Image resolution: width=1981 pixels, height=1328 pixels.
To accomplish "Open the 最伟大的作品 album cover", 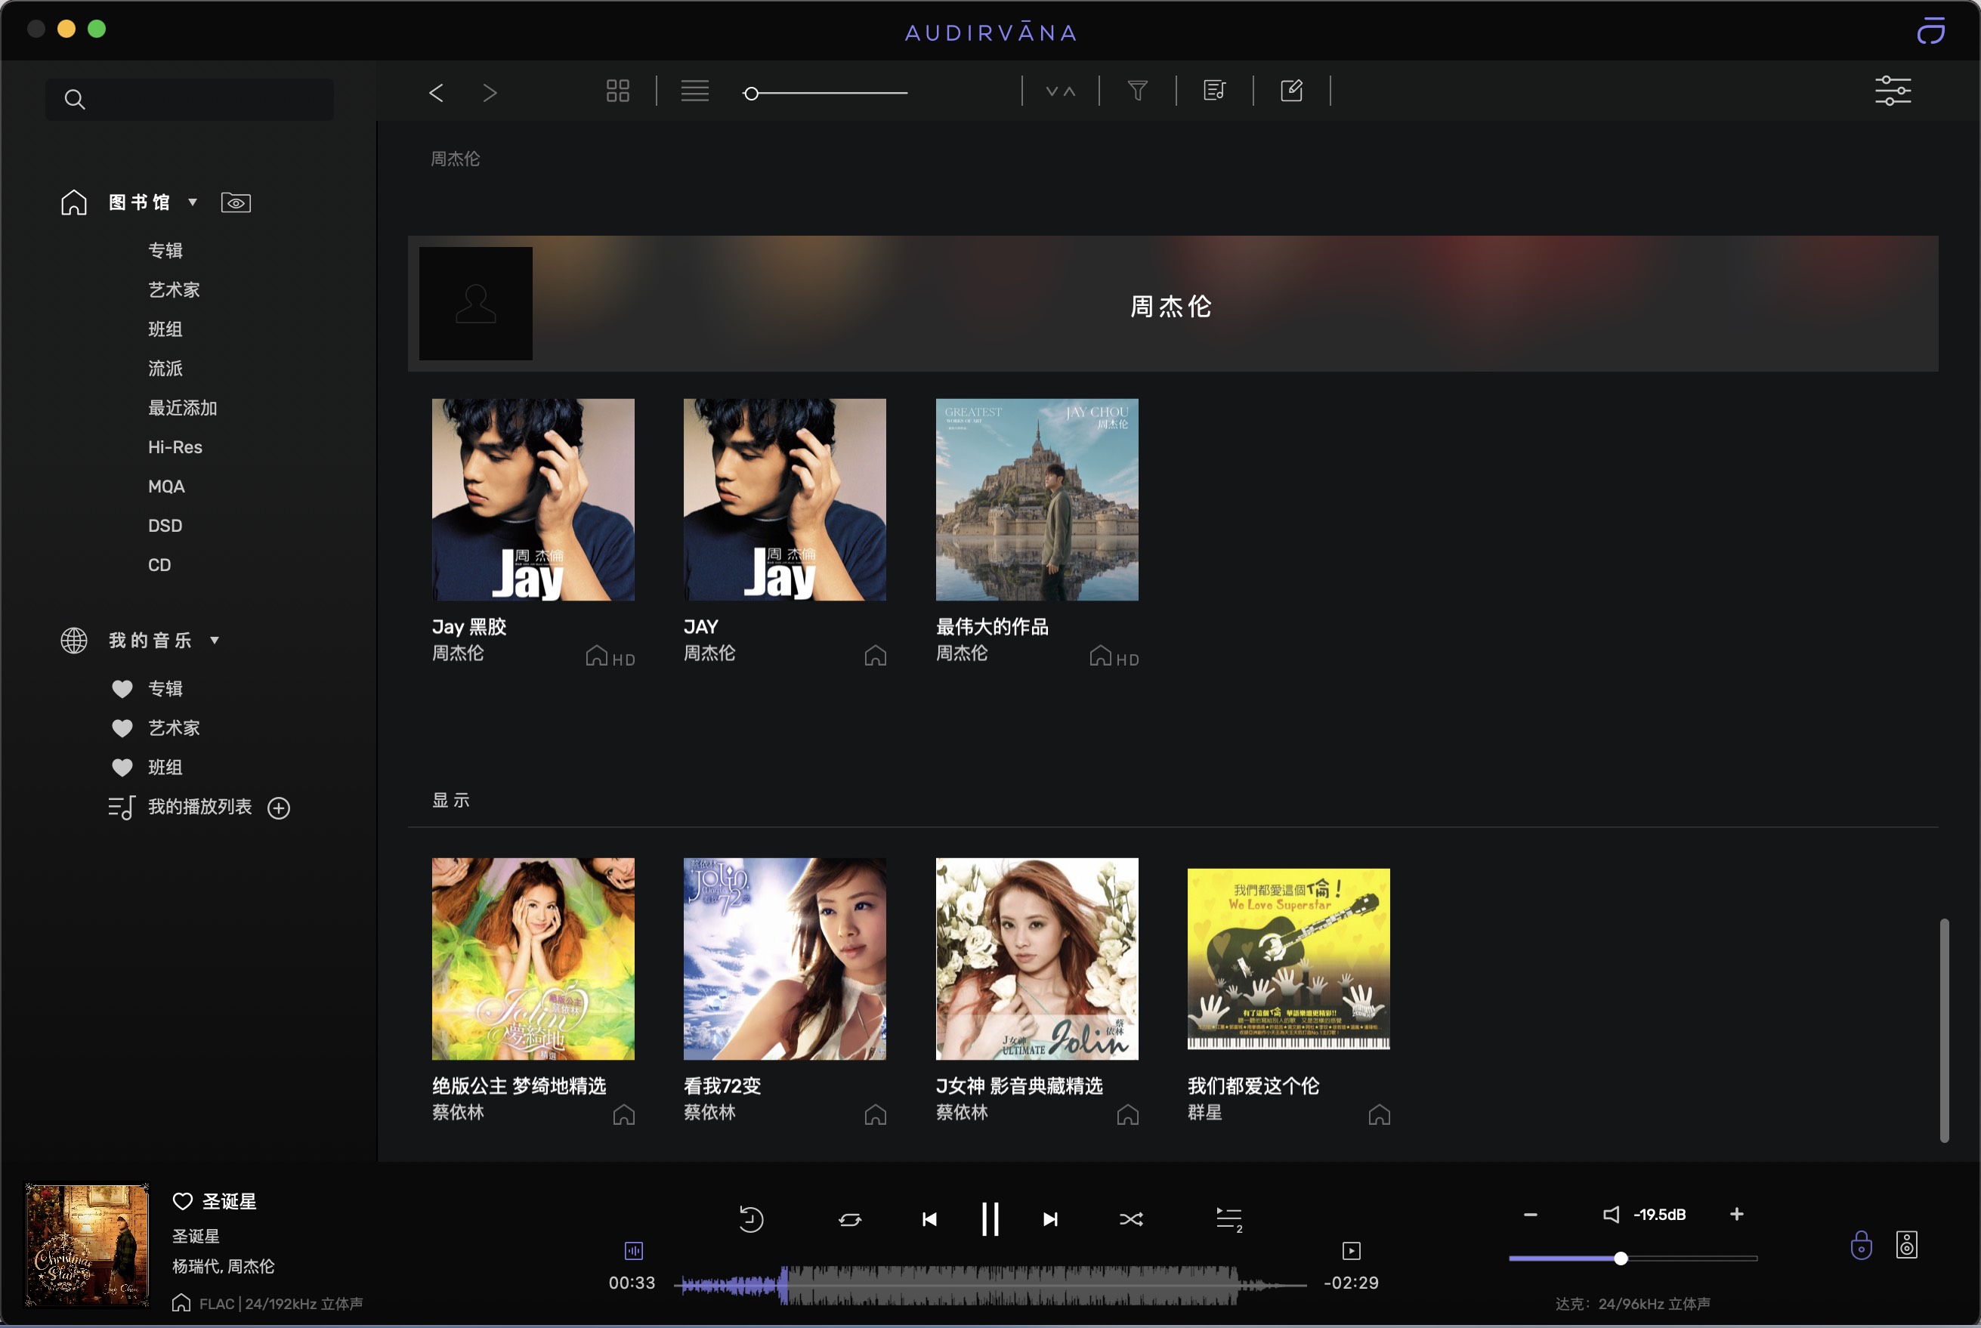I will point(1036,499).
